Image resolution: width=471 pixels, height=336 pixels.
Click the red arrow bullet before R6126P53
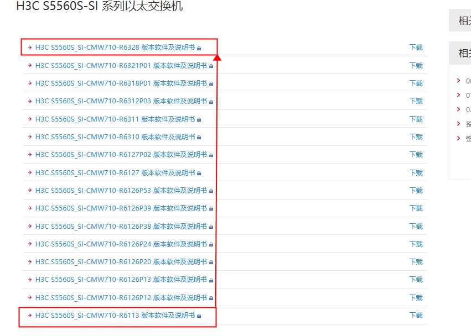coord(30,191)
